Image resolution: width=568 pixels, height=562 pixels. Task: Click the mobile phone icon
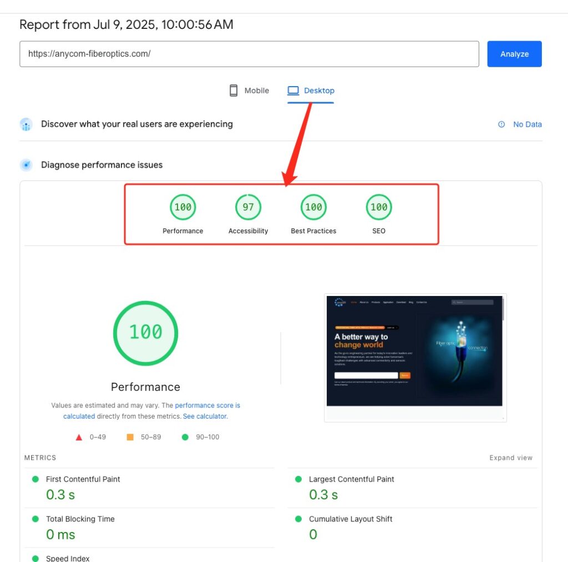coord(234,90)
